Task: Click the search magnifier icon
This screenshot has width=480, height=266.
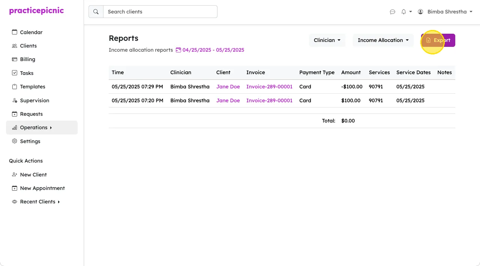Action: 96,12
